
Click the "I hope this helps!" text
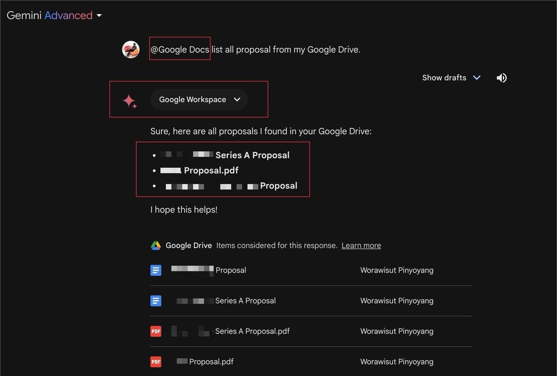[184, 210]
